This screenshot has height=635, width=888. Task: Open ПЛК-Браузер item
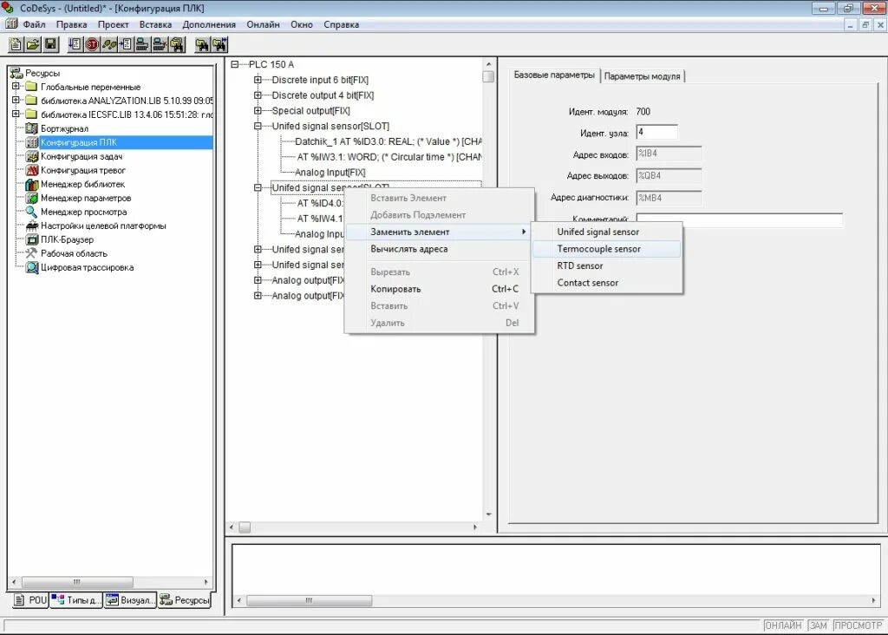pyautogui.click(x=67, y=239)
